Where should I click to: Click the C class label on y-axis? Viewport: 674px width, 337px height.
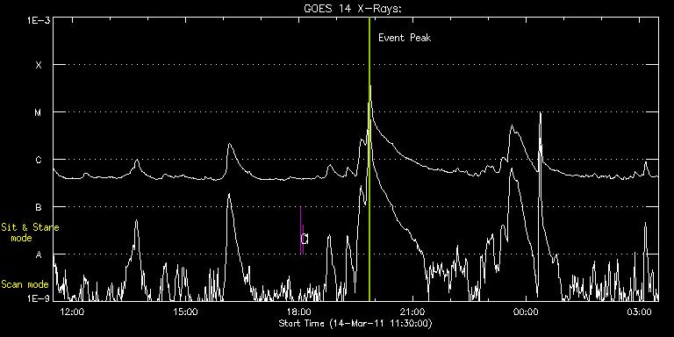[39, 160]
